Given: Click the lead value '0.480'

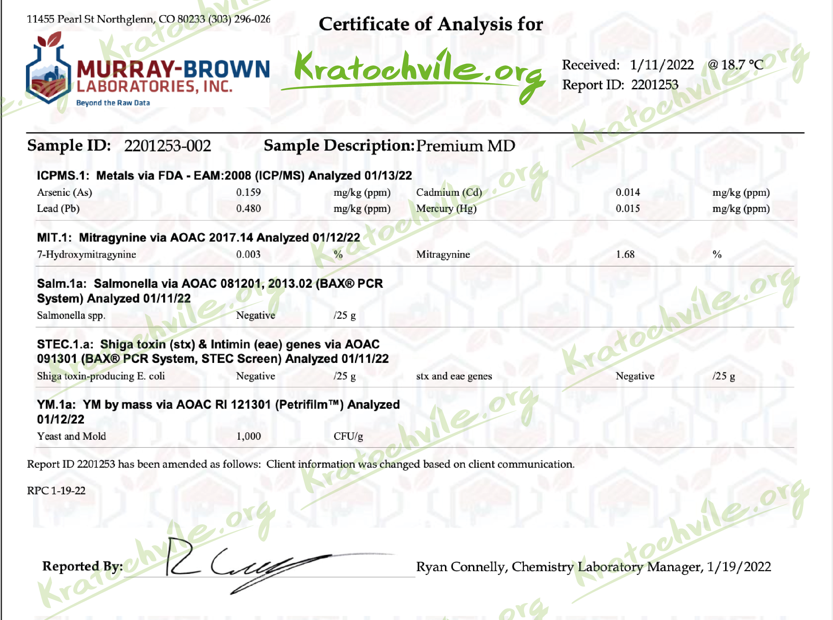Looking at the screenshot, I should pos(248,208).
